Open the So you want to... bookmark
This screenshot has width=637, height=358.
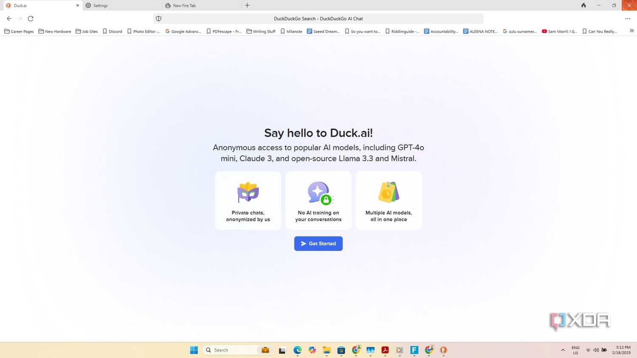click(362, 31)
